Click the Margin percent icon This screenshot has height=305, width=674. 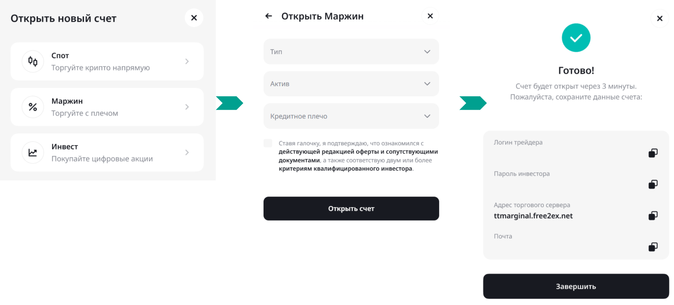click(x=33, y=107)
